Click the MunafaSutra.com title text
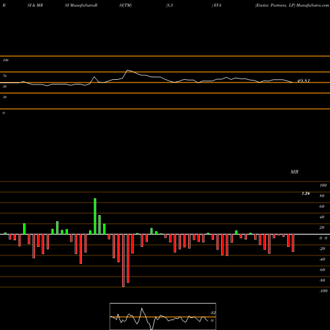Image resolution: width=330 pixels, height=330 pixels. point(312,5)
